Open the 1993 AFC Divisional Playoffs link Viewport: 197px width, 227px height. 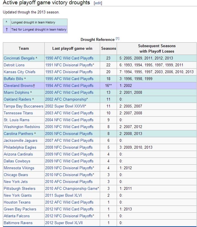click(69, 72)
